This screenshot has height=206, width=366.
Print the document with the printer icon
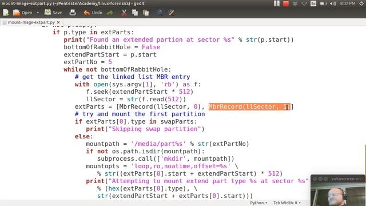(x=73, y=13)
